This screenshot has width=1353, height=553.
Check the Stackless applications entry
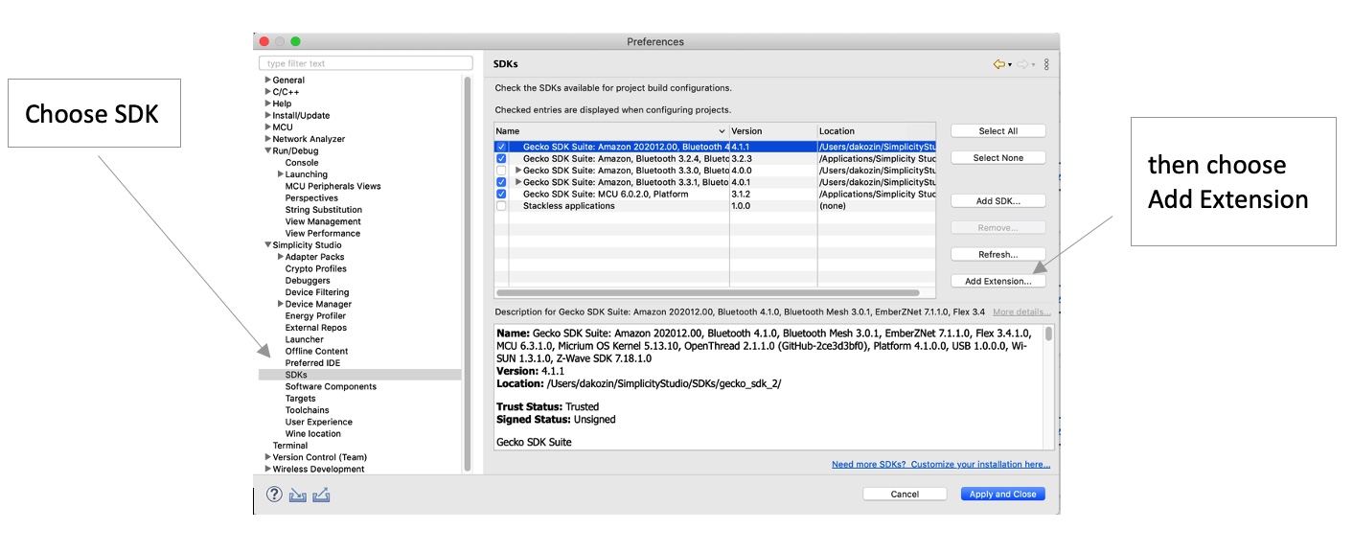[501, 206]
